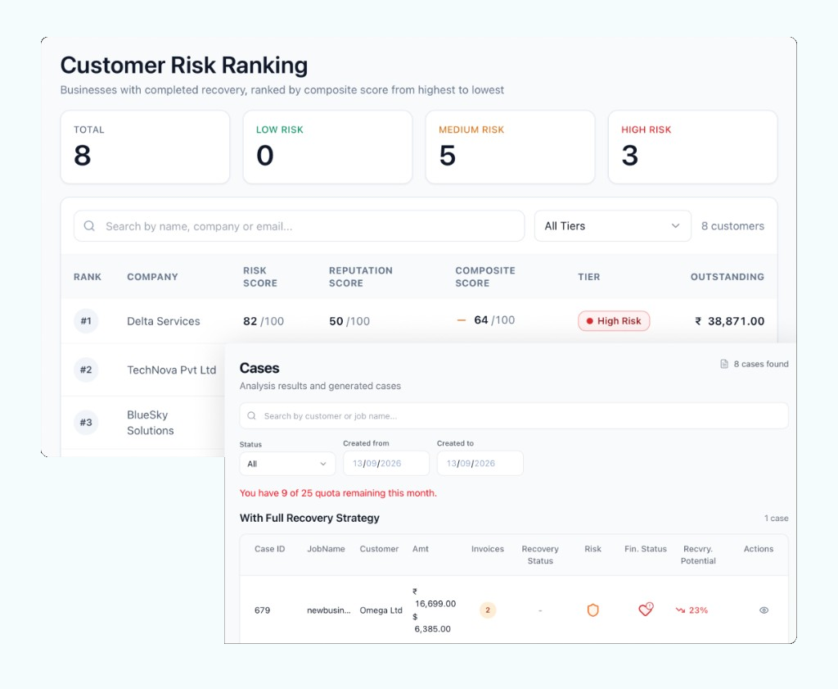Open the Created from date field

tap(386, 463)
